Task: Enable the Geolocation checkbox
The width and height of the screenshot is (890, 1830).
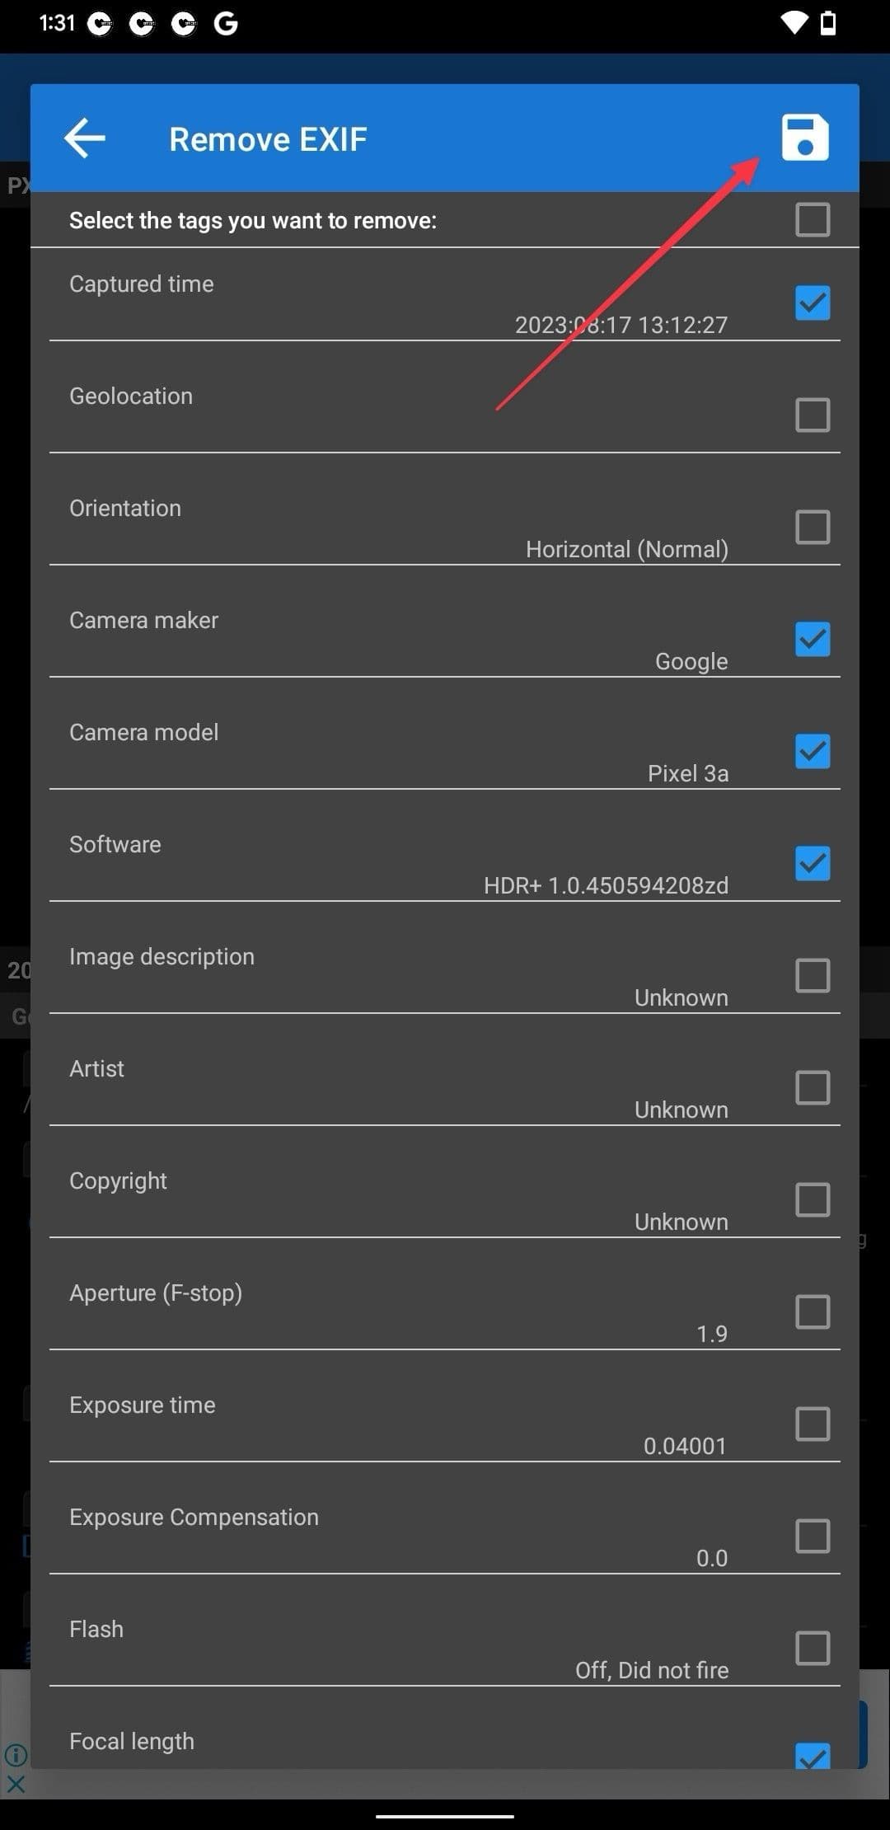Action: click(x=812, y=415)
